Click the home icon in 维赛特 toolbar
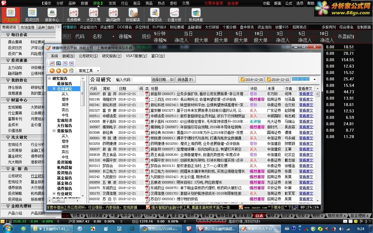Viewport: 373px width, 233px height. [71, 71]
